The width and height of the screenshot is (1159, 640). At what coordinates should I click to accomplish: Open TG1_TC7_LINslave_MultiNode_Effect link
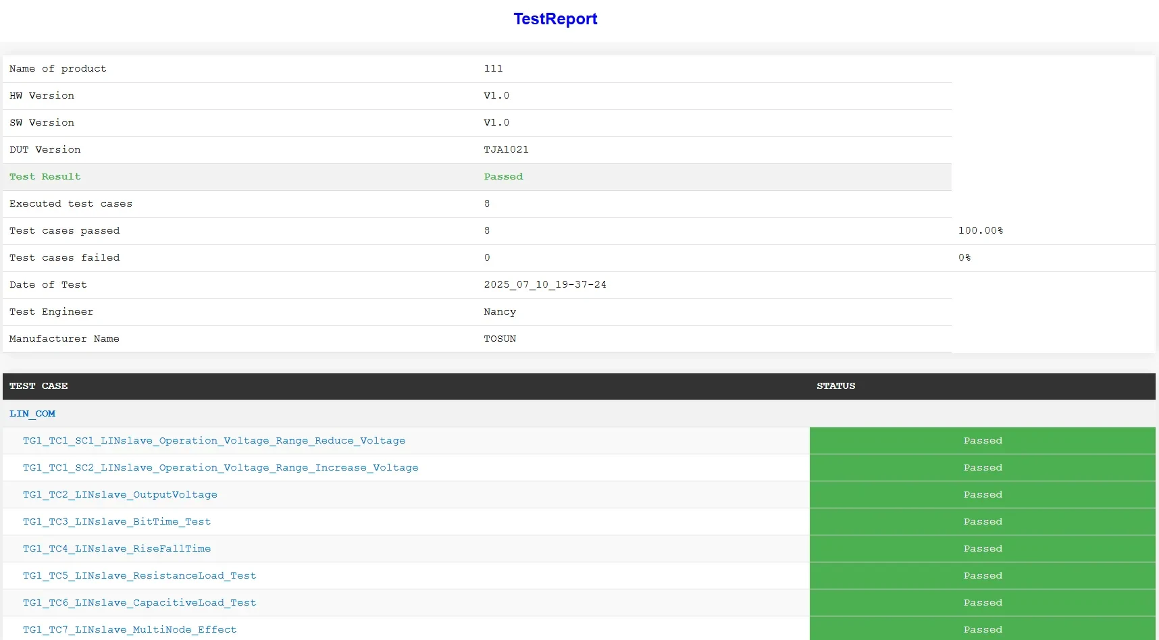point(129,630)
